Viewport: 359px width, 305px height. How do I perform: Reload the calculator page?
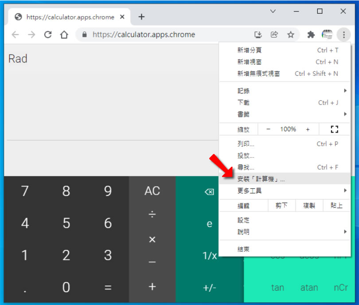tap(48, 35)
